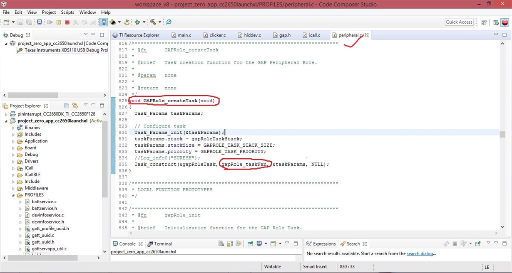This screenshot has height=273, width=512.
Task: Expand the Binaries node
Action: [13, 128]
